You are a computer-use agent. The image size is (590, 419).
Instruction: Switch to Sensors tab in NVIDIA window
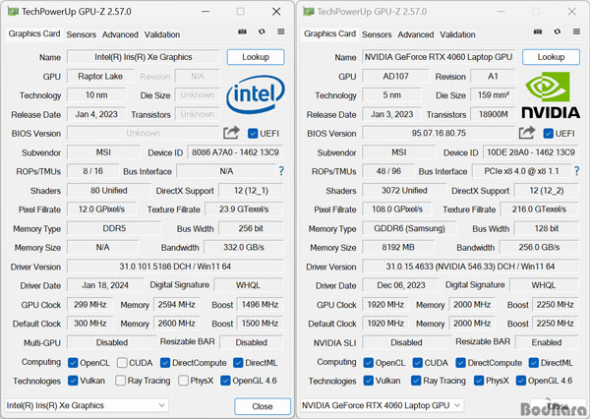tap(377, 34)
